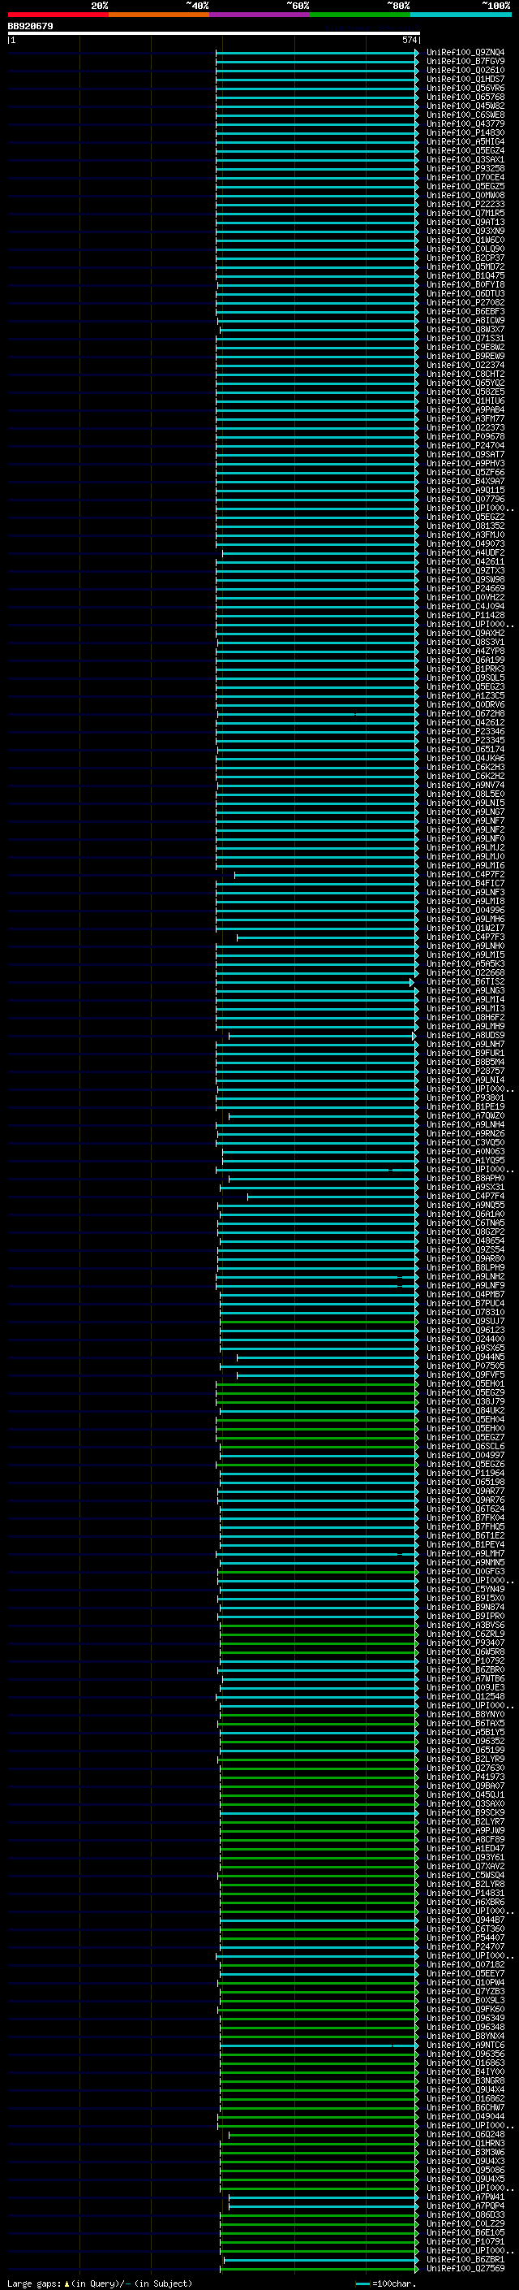519x2290 pixels.
Task: Click the orange ~40% identity legend segment
Action: (159, 15)
